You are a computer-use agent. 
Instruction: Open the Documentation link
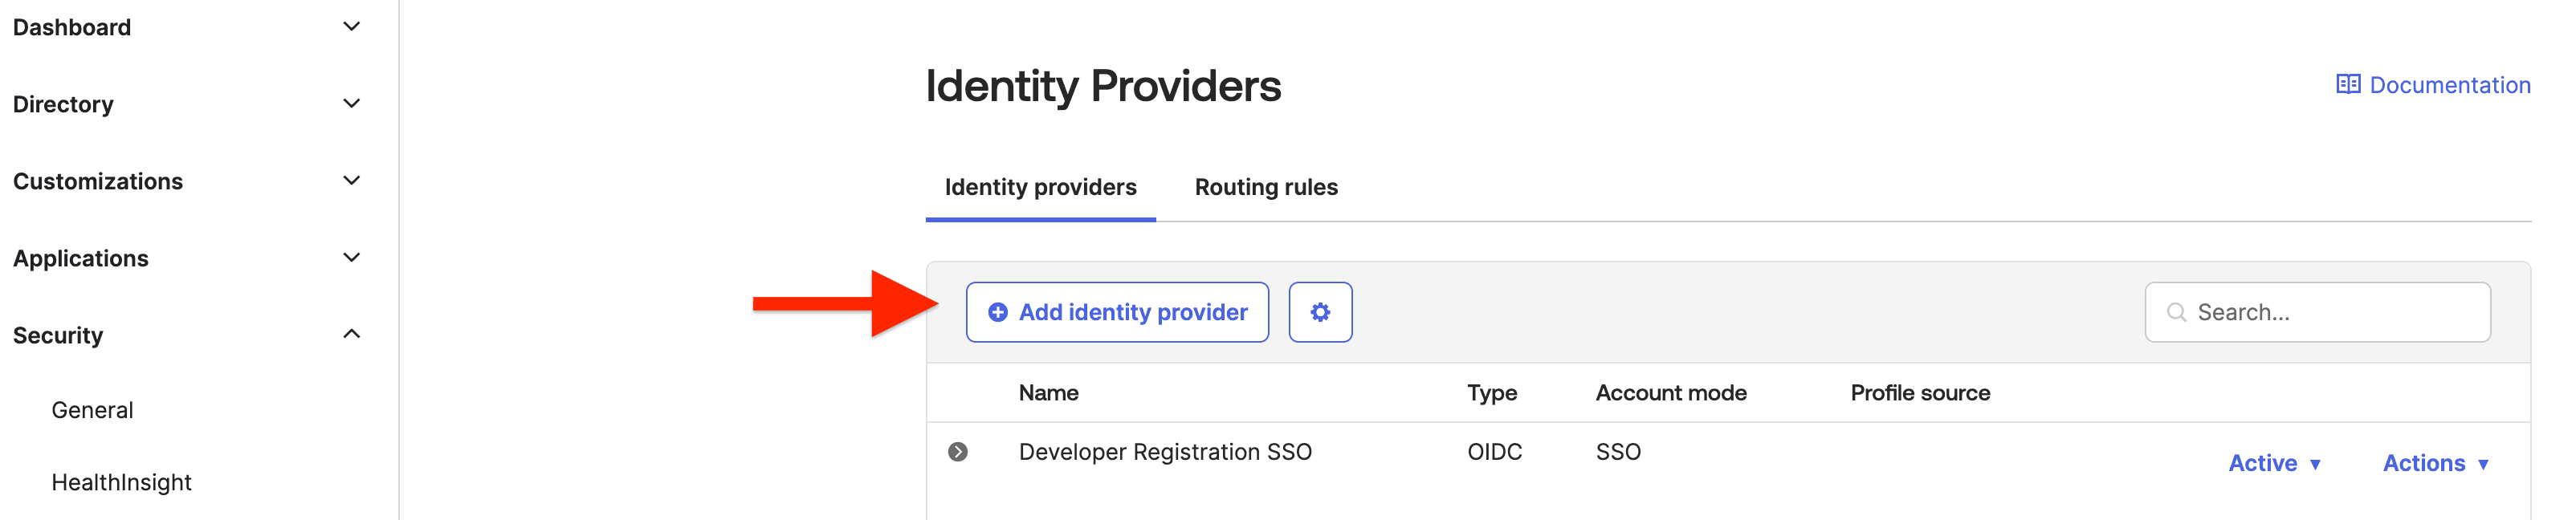[x=2447, y=84]
